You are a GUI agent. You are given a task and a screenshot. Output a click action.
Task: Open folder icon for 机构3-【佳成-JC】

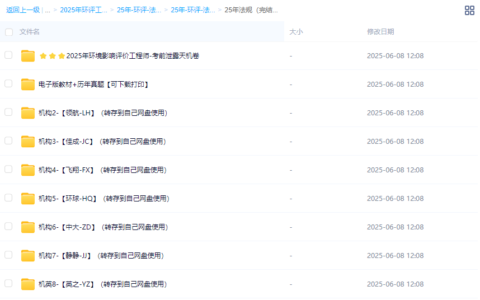click(28, 142)
